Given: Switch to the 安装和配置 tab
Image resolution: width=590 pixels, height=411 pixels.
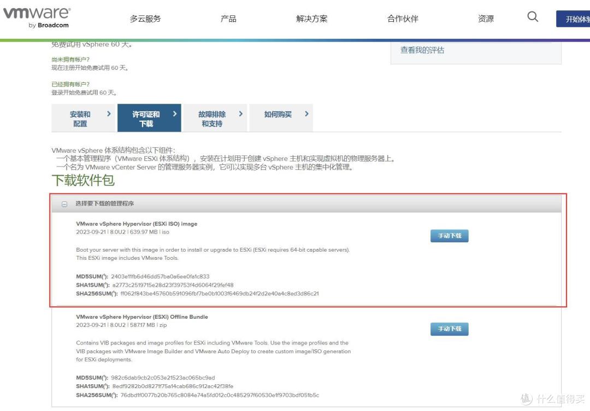Looking at the screenshot, I should pyautogui.click(x=83, y=118).
